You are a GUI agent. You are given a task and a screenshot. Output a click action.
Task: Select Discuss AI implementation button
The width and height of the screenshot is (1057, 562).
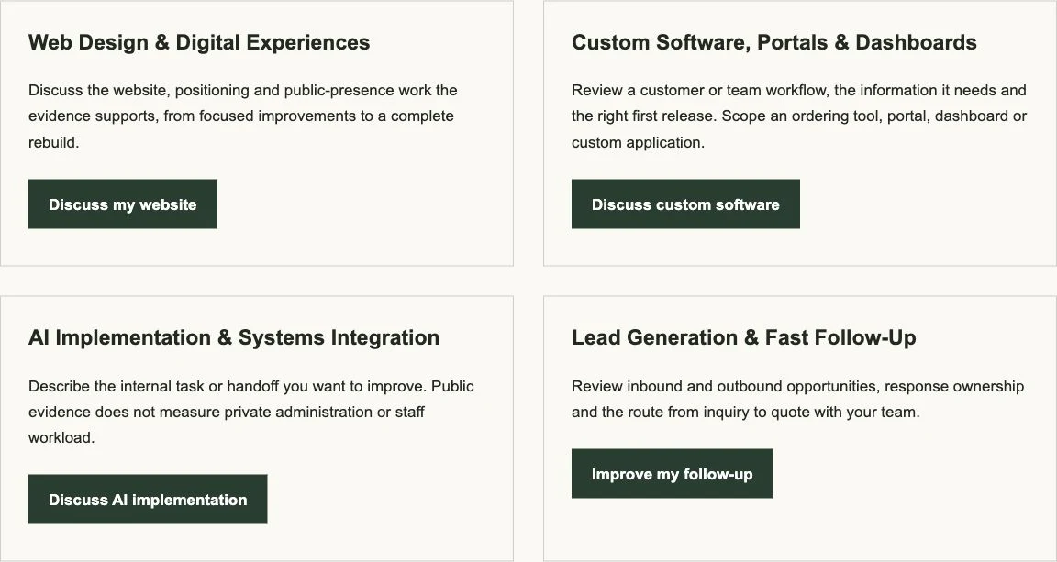(x=148, y=500)
